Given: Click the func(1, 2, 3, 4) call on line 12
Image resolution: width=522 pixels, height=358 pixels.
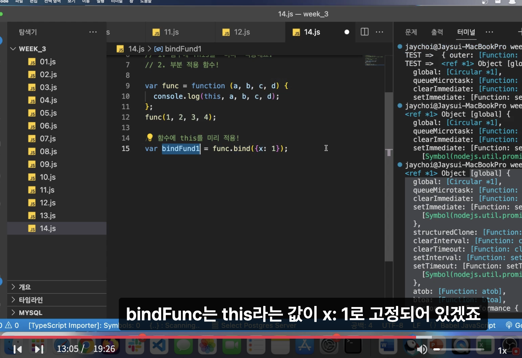Looking at the screenshot, I should [x=181, y=117].
